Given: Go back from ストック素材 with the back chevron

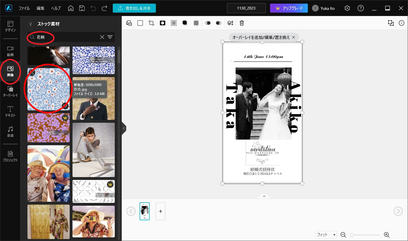Looking at the screenshot, I should tap(31, 24).
